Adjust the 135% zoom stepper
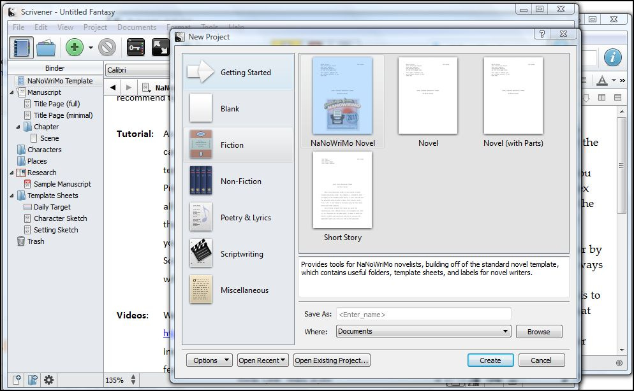 (133, 380)
